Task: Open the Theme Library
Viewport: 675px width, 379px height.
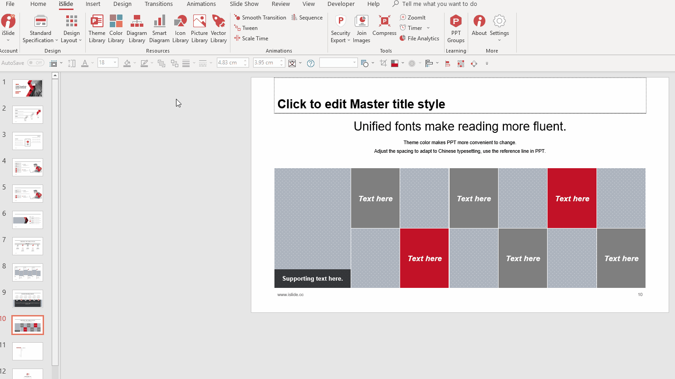Action: pyautogui.click(x=97, y=29)
